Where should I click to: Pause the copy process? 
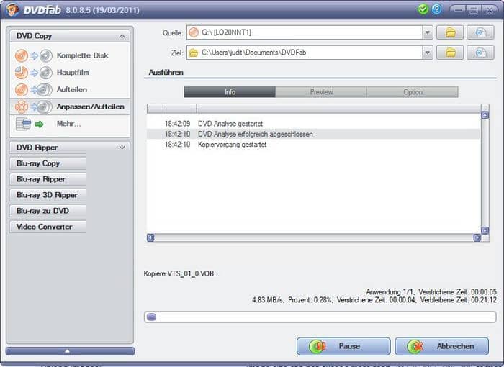343,346
